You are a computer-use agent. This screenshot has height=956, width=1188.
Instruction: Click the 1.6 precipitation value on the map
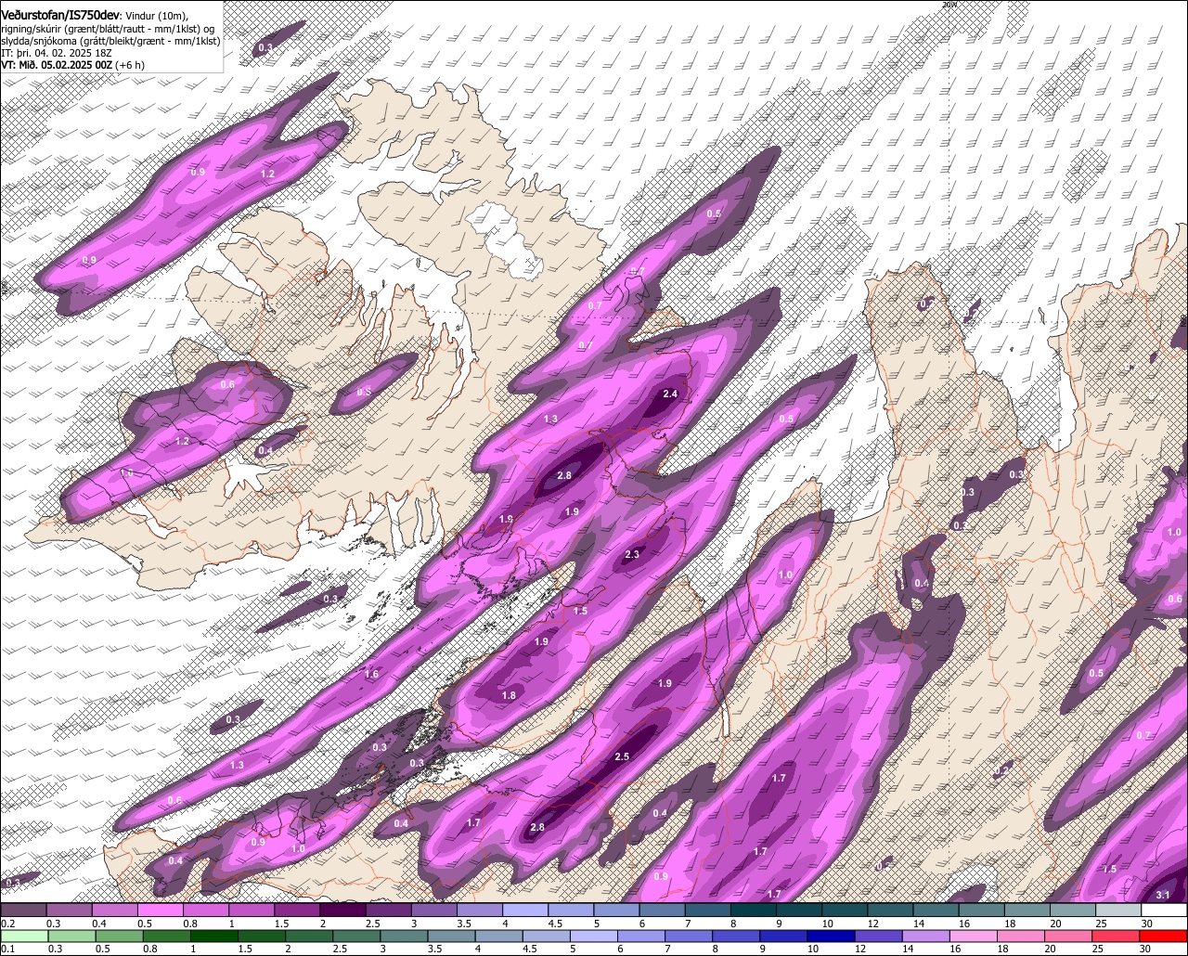(x=371, y=675)
